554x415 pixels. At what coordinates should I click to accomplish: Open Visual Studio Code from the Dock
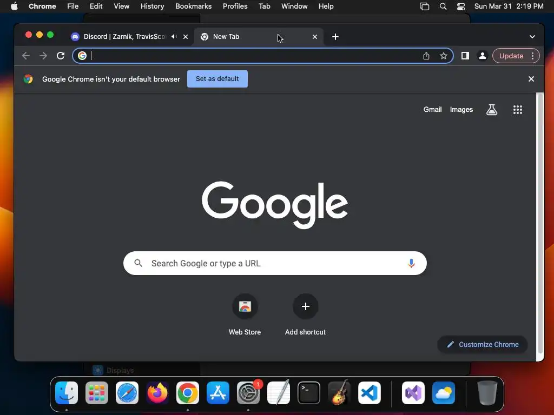(370, 393)
